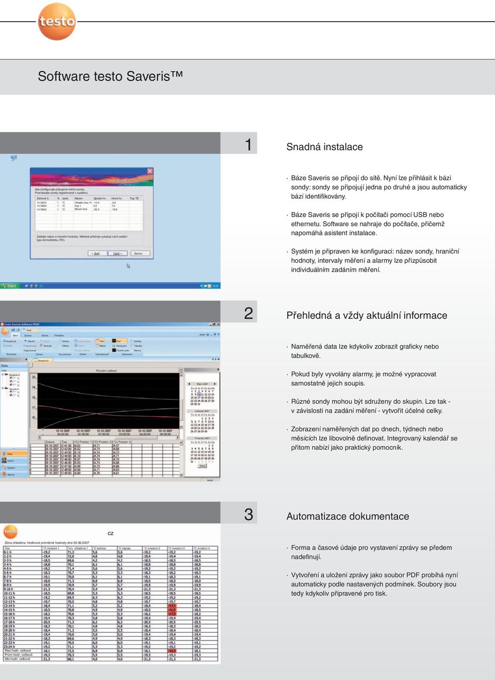Open the System navigation pane
495x680 pixels.
click(13, 468)
